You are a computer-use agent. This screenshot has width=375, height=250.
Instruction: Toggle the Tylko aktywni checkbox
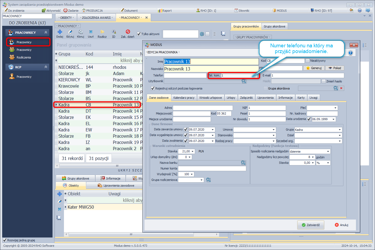click(x=139, y=34)
